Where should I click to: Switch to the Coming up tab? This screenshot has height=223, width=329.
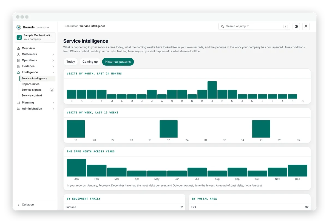pos(90,62)
